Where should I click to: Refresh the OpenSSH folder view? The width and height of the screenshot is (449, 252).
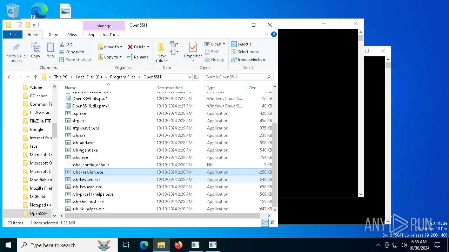196,77
